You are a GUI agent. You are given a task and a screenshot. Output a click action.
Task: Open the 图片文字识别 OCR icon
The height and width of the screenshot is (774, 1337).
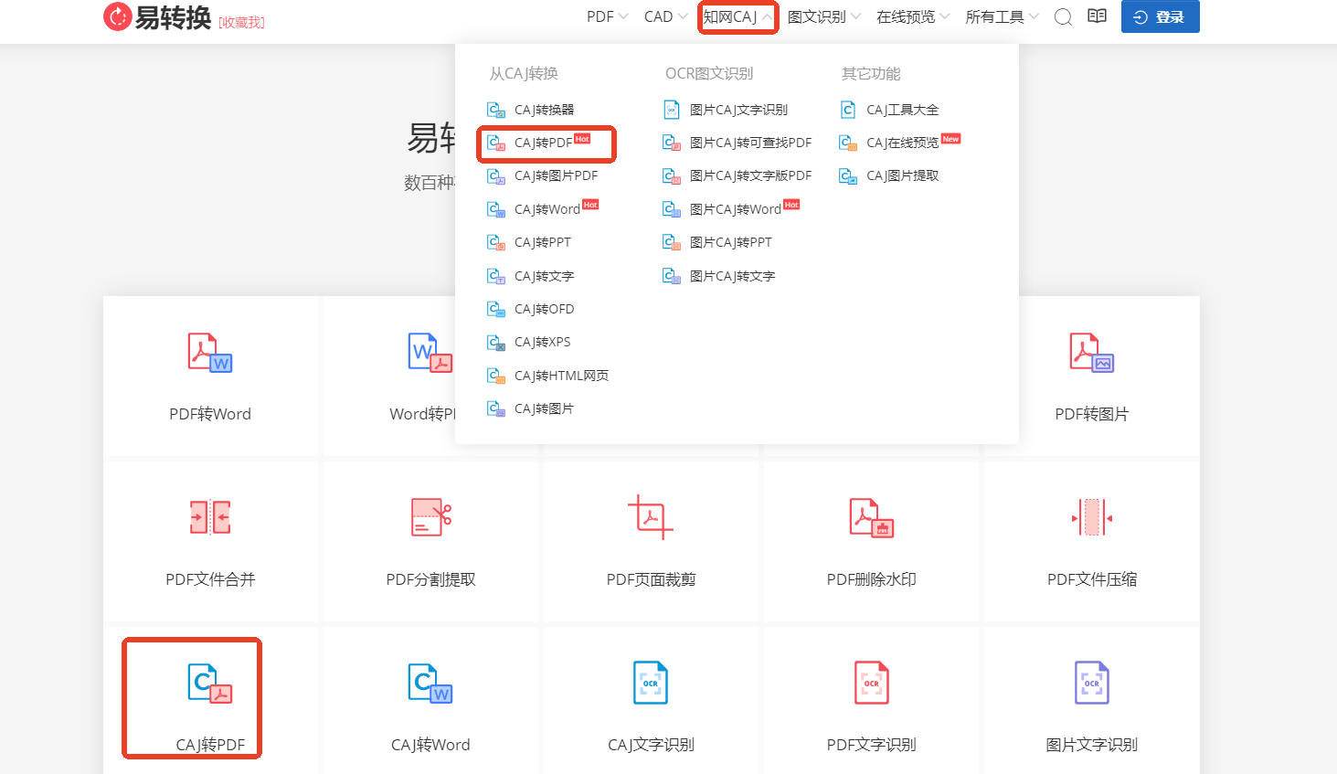[x=1092, y=683]
